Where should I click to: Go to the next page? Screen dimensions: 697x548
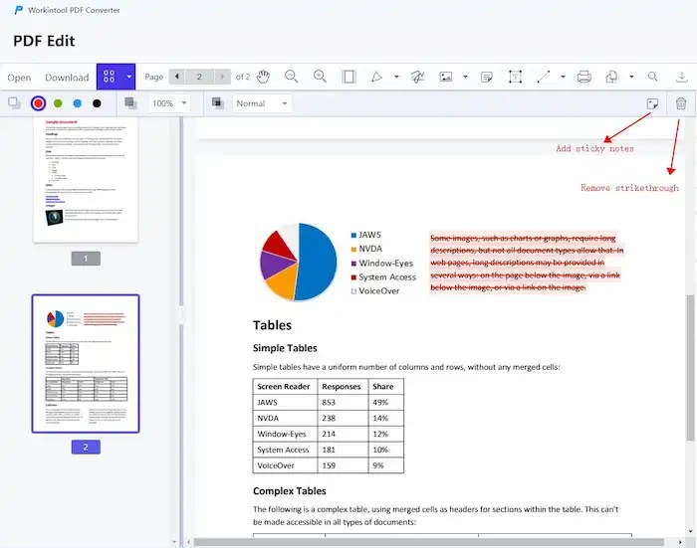coord(222,77)
